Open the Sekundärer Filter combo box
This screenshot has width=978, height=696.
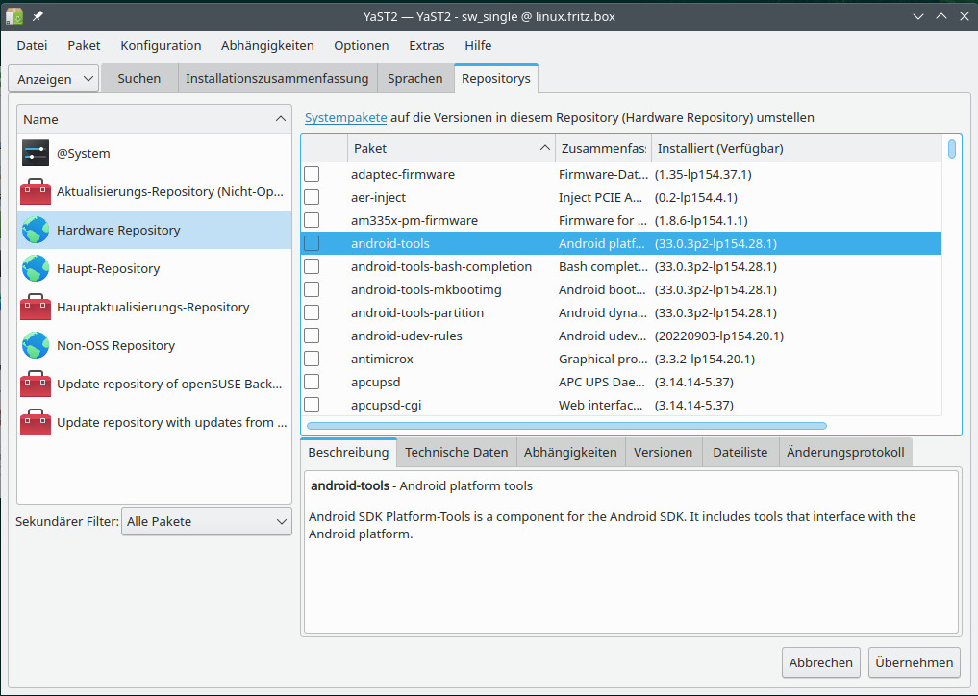[206, 521]
